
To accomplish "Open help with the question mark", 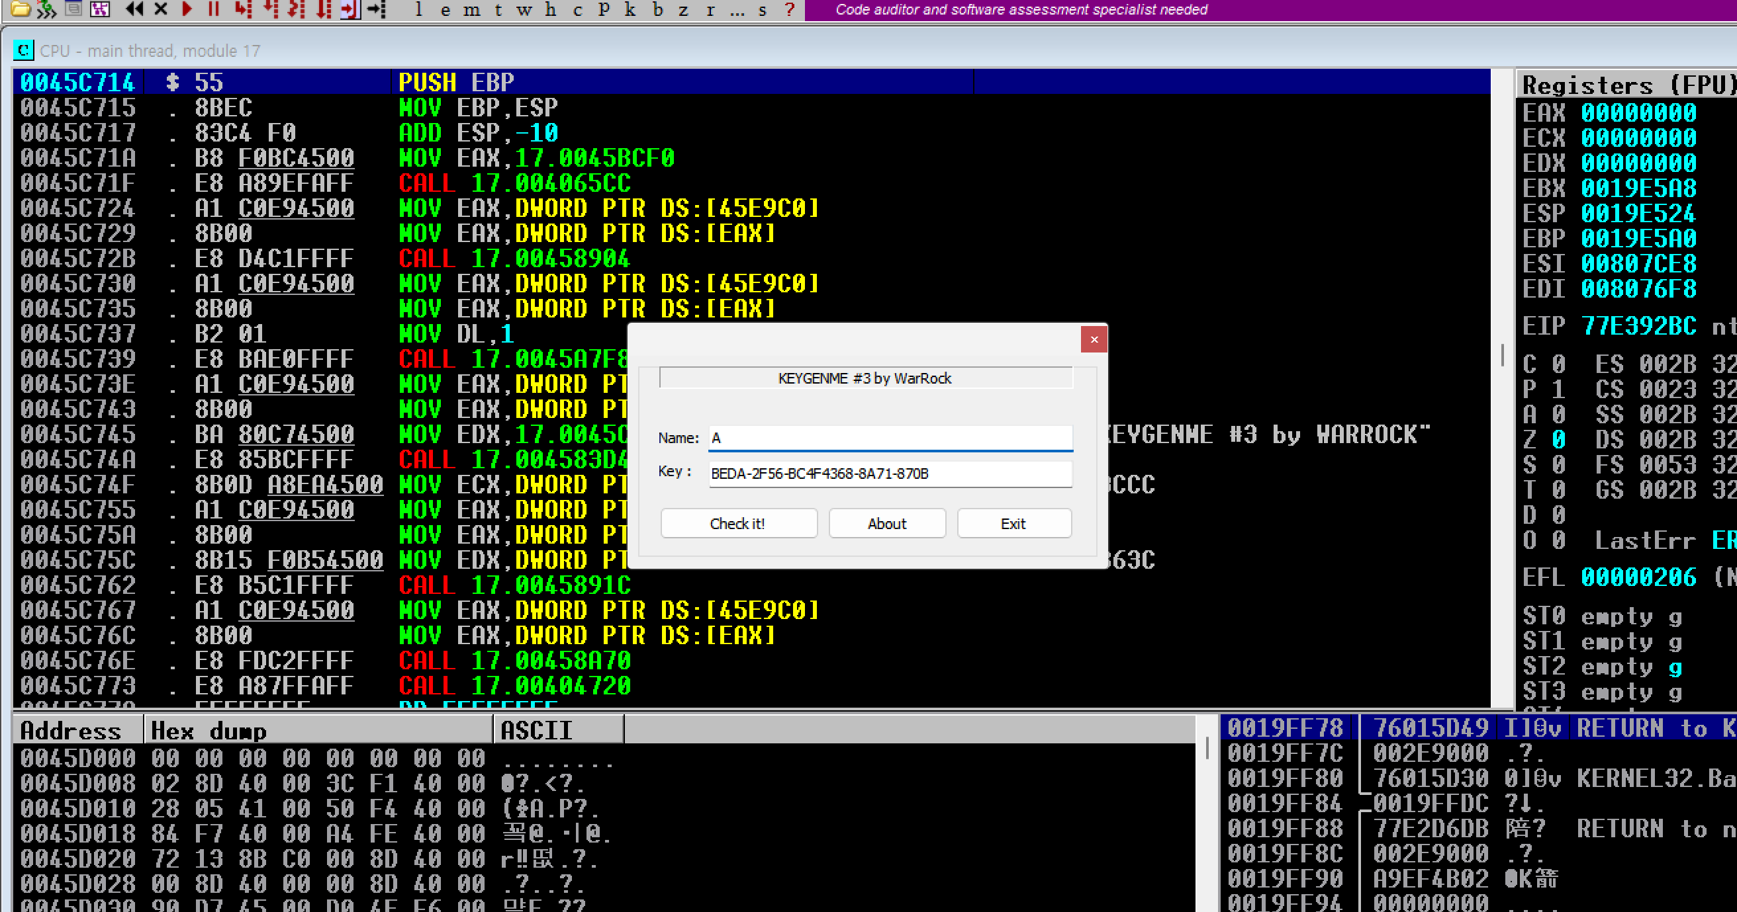I will [790, 10].
